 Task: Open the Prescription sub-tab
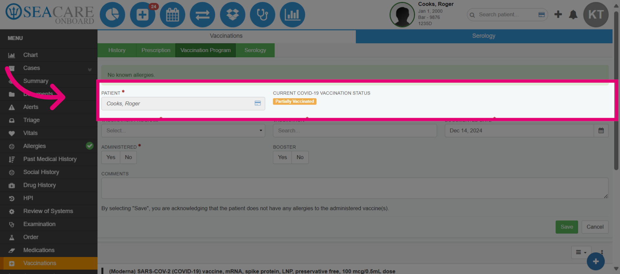pyautogui.click(x=156, y=50)
